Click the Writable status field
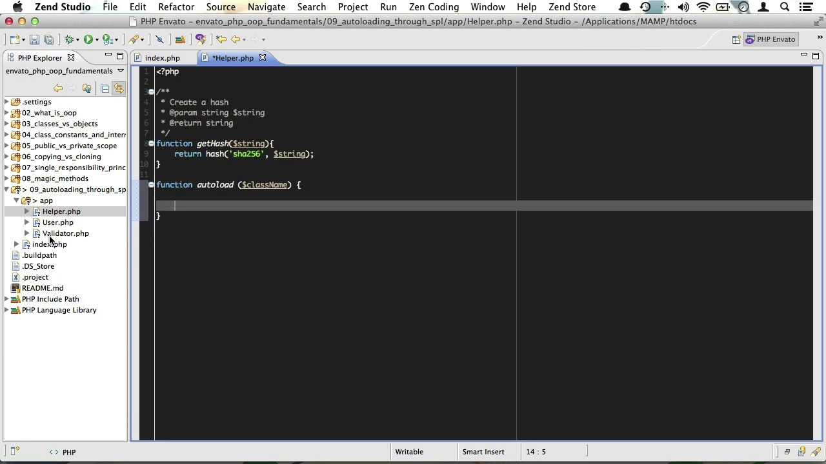Viewport: 826px width, 464px height. (409, 452)
